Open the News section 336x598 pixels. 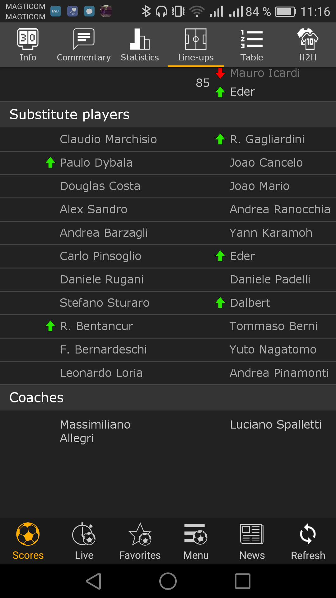(252, 541)
